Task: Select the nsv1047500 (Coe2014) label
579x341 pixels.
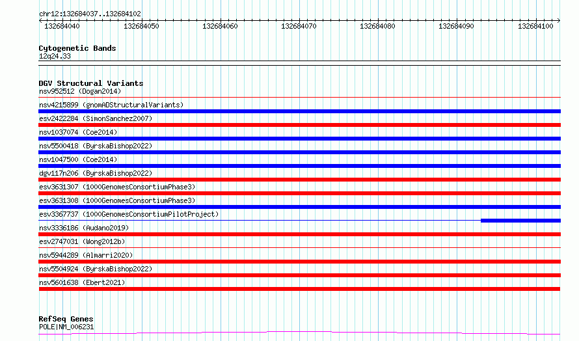Action: tap(78, 159)
